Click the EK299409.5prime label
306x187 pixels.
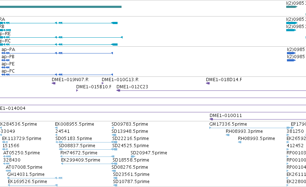(x=81, y=160)
